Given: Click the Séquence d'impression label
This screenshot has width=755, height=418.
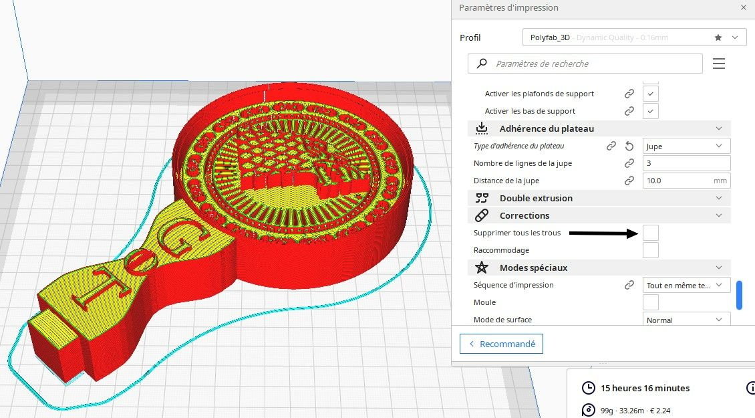Looking at the screenshot, I should tap(513, 285).
